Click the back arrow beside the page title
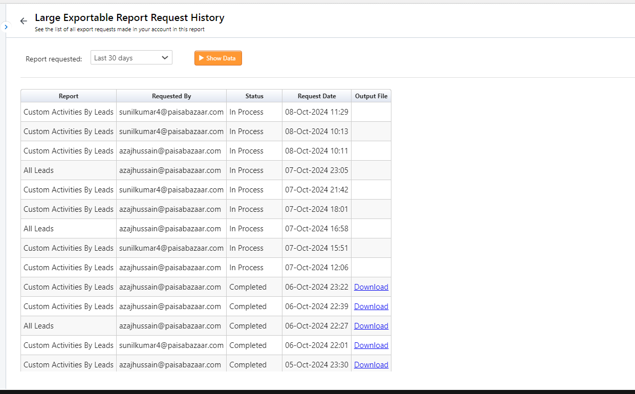 pyautogui.click(x=23, y=21)
